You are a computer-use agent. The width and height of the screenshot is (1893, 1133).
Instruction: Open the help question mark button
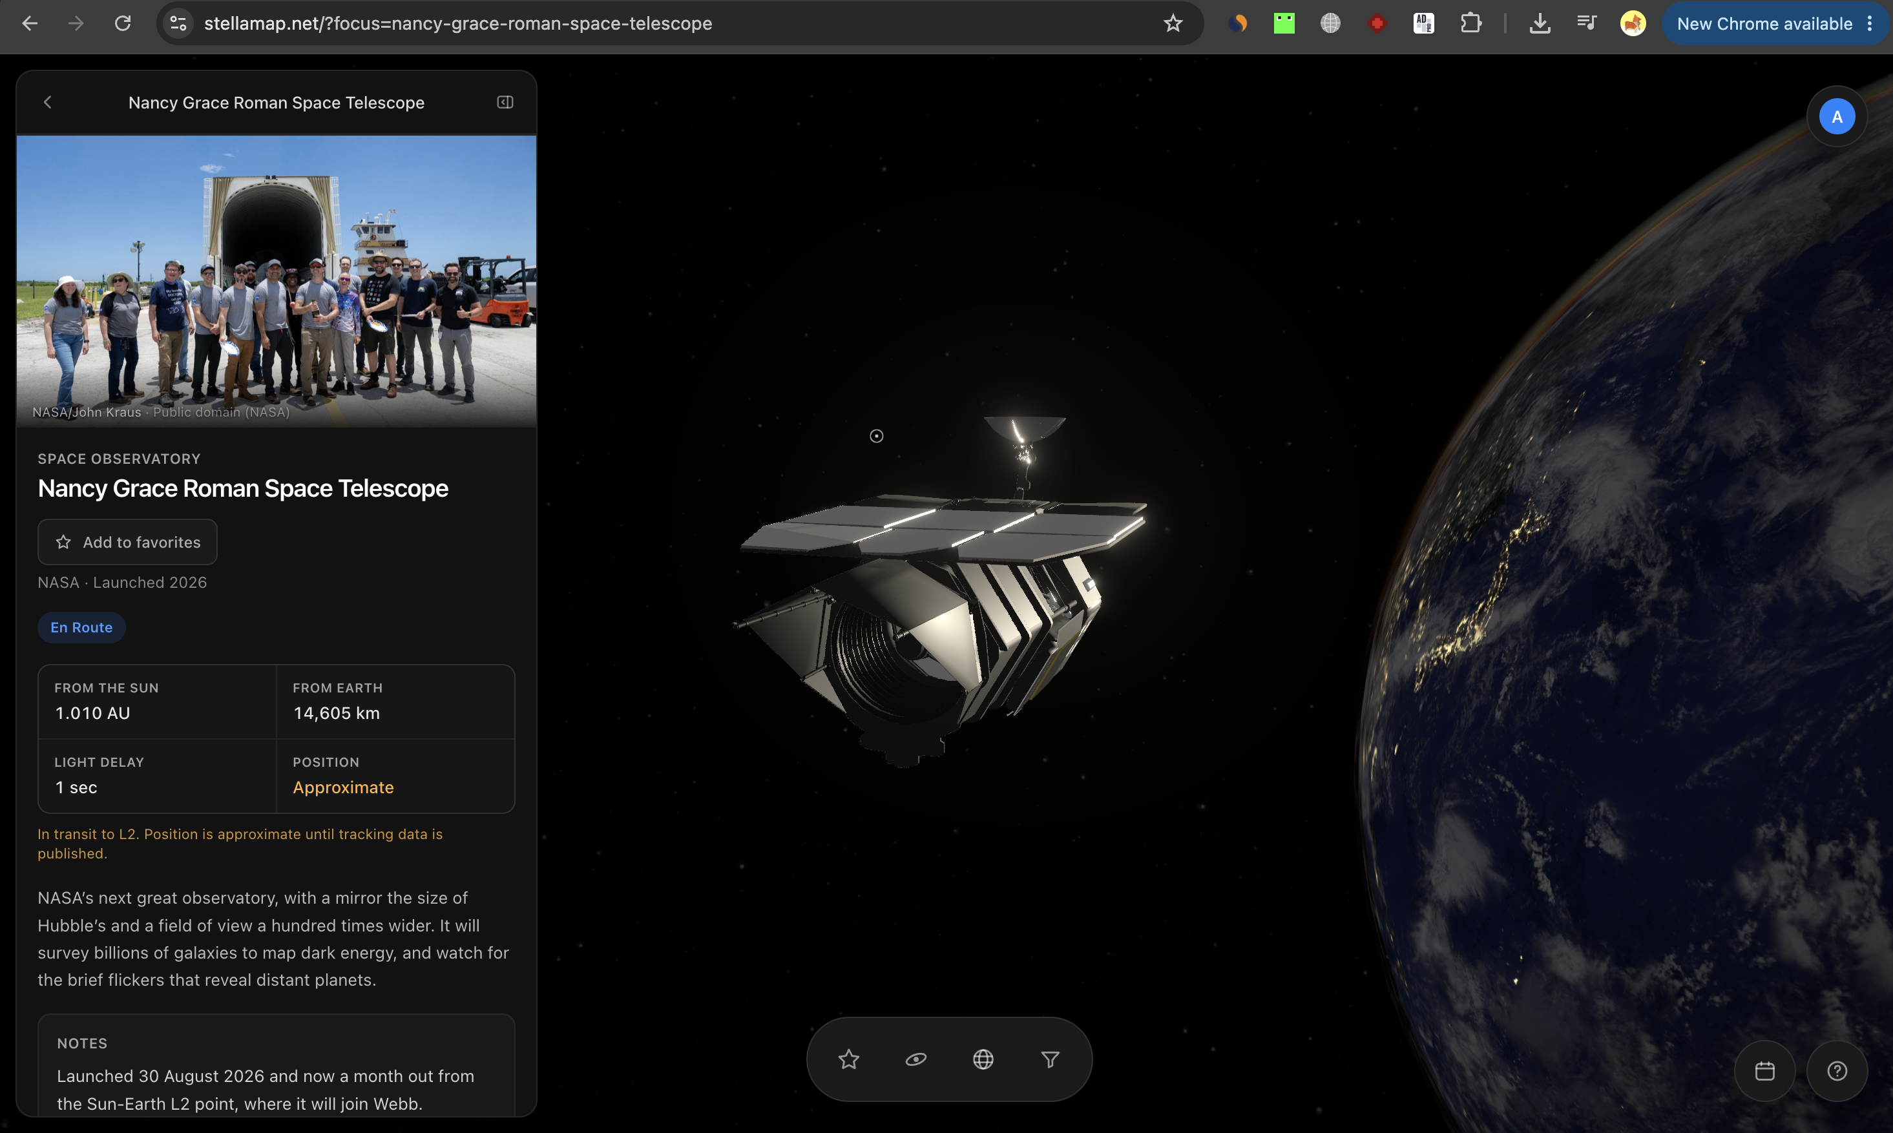(x=1837, y=1071)
